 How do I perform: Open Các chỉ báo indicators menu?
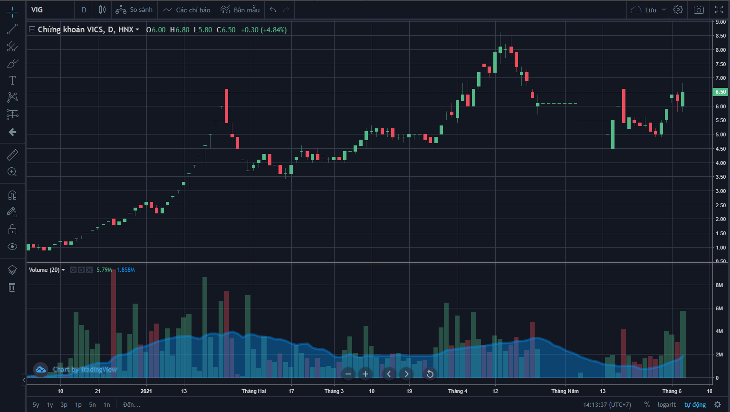186,10
